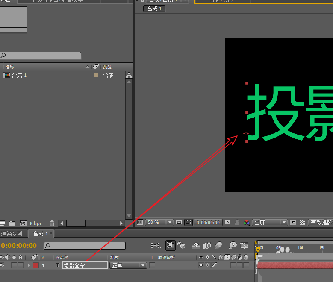Expand the 投影文字 layer properties triangle
The height and width of the screenshot is (282, 333).
pyautogui.click(x=29, y=265)
